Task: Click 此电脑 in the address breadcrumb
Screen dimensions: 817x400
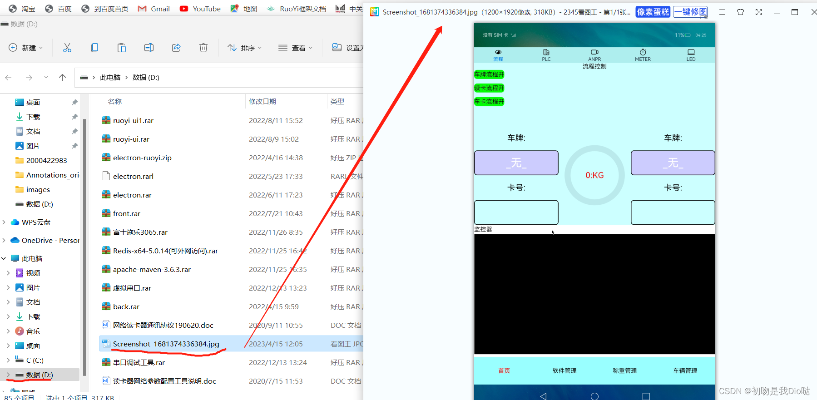Action: pyautogui.click(x=110, y=78)
